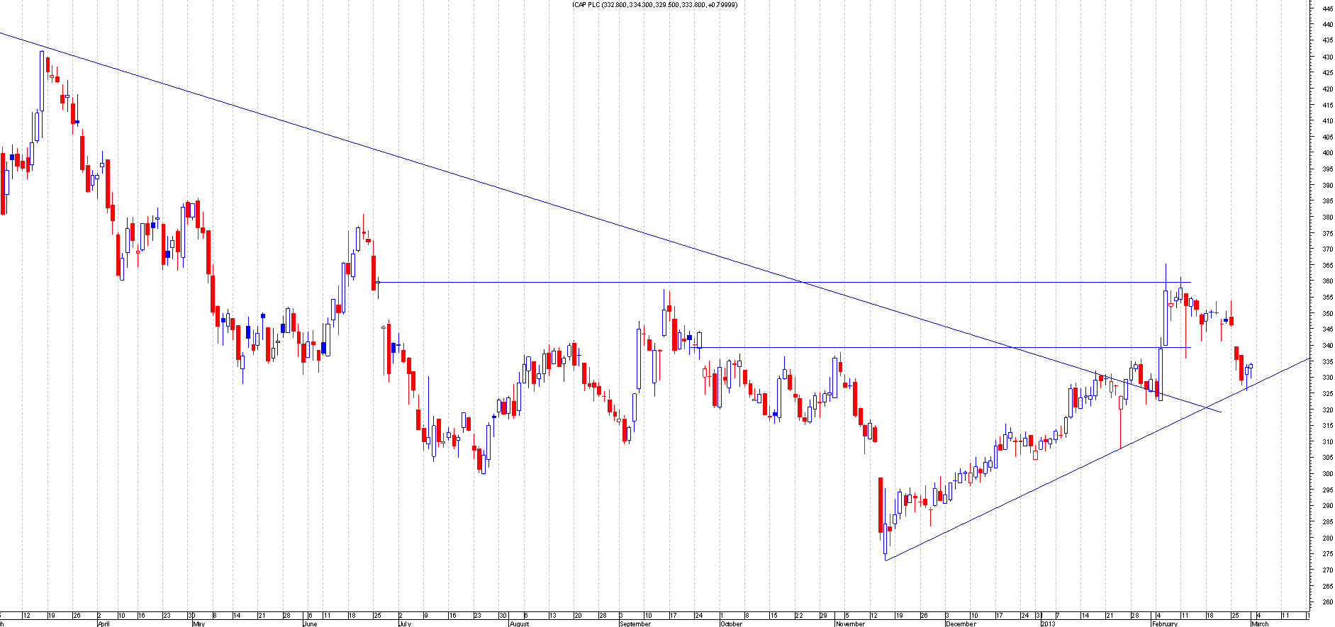Select the September month label on time axis
The width and height of the screenshot is (1335, 627).
[x=635, y=623]
